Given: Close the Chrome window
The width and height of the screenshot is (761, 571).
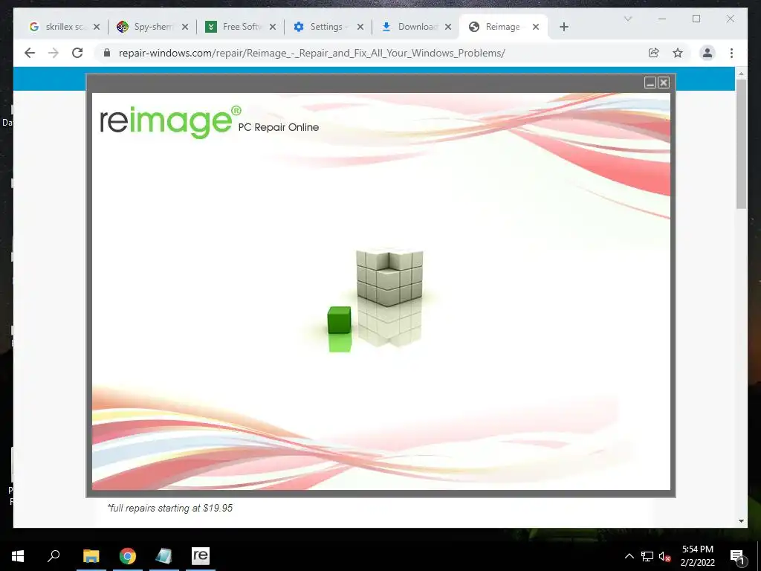Looking at the screenshot, I should (x=731, y=19).
